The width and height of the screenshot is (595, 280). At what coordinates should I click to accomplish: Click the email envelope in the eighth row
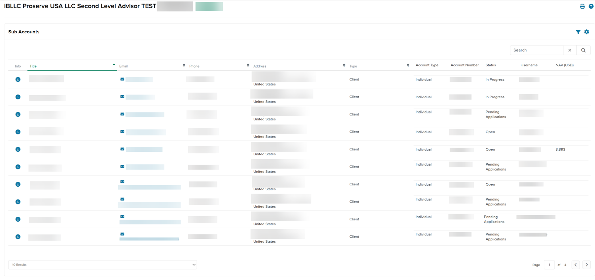(x=122, y=199)
